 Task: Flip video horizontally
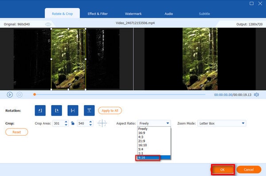(73, 110)
